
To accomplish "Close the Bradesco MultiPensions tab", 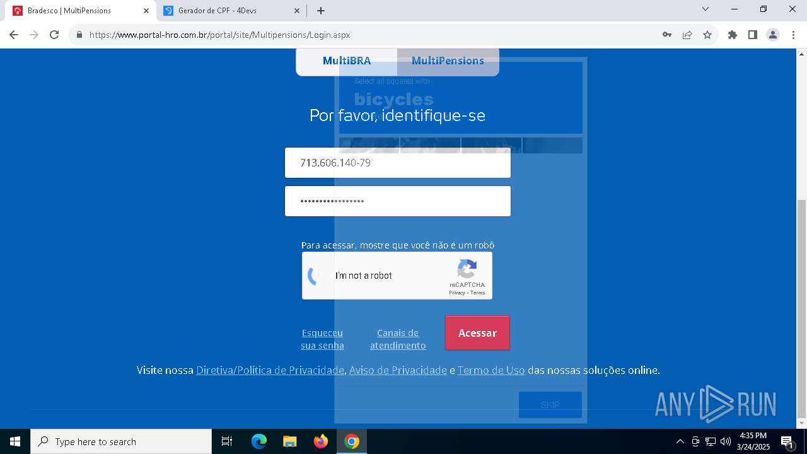I will [146, 11].
